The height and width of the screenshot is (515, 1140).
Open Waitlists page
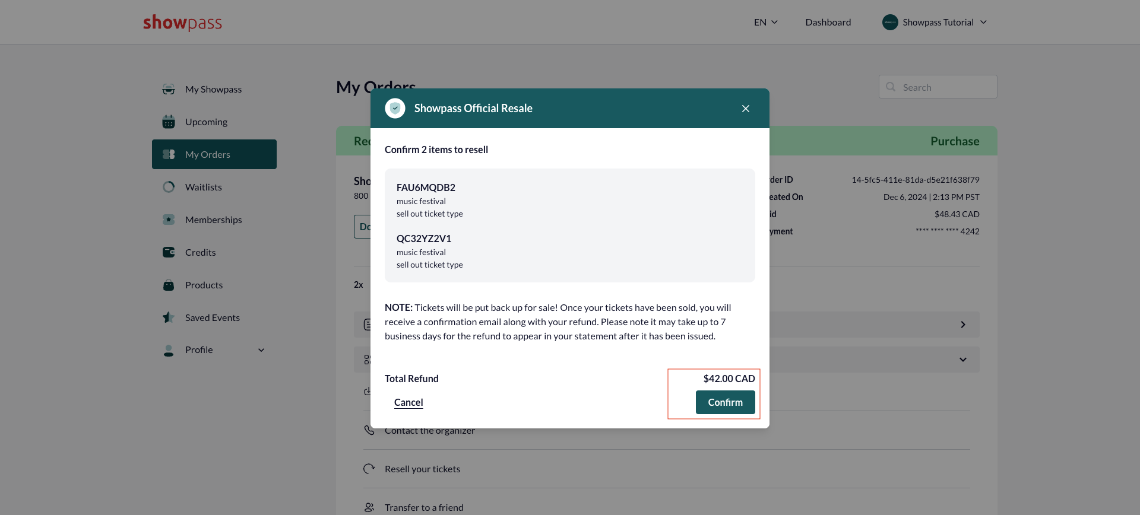[x=203, y=187]
